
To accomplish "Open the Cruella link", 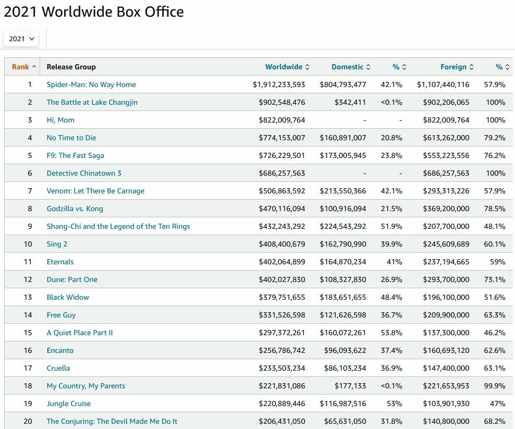I will click(x=58, y=368).
